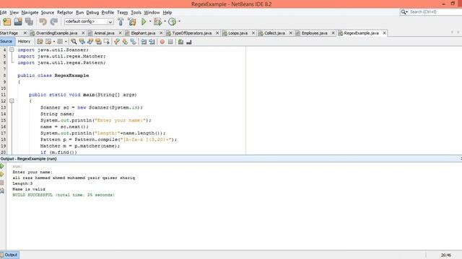Click the Stop icon in Output panel
This screenshot has height=259, width=462.
pyautogui.click(x=2, y=183)
